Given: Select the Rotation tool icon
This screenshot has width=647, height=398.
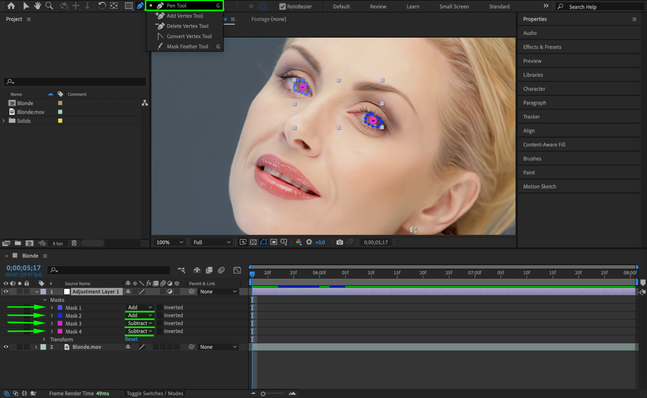Looking at the screenshot, I should point(102,6).
